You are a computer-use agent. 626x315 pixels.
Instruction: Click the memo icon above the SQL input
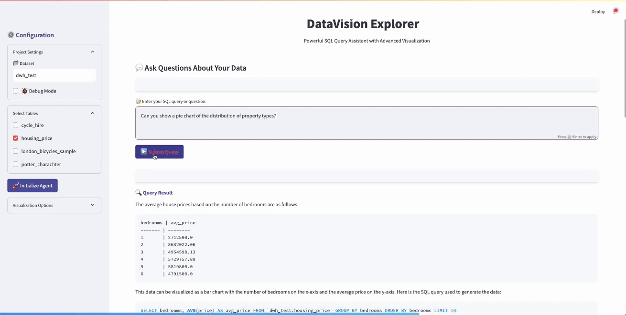[138, 101]
